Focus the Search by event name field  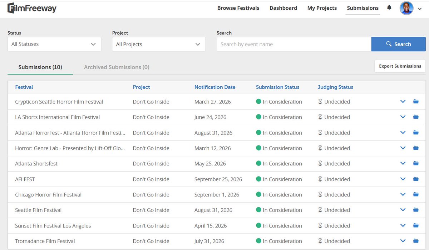coord(294,44)
